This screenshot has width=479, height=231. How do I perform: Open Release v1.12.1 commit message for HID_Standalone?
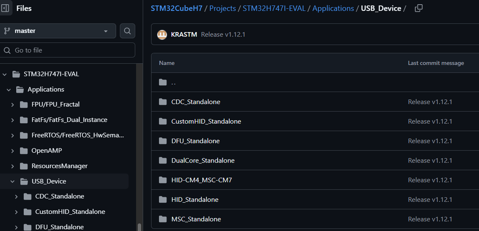coord(430,199)
